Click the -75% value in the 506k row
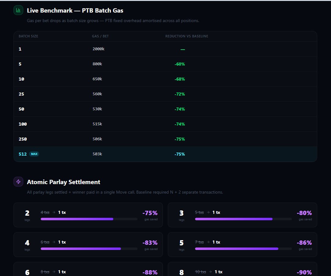 click(x=180, y=139)
